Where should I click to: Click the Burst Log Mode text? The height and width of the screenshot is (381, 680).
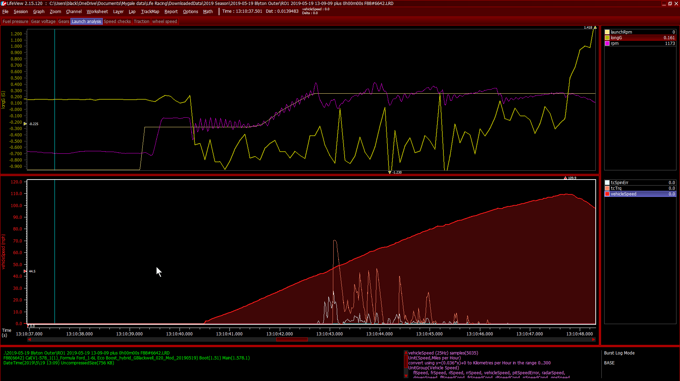point(619,353)
